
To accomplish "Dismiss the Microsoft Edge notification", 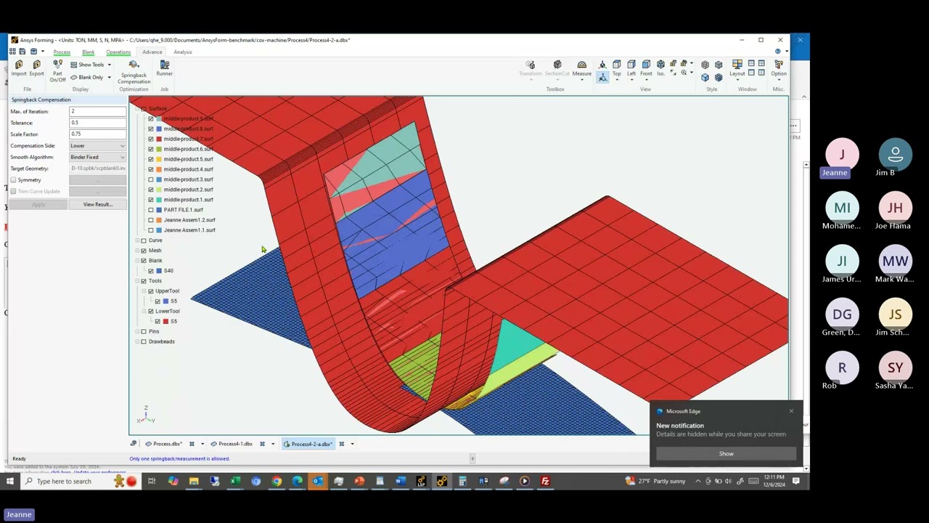I will click(x=791, y=411).
